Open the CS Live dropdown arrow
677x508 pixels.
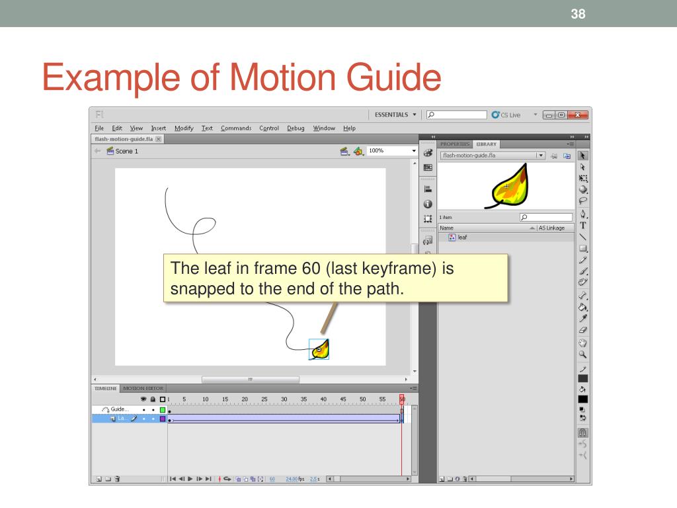[x=536, y=114]
